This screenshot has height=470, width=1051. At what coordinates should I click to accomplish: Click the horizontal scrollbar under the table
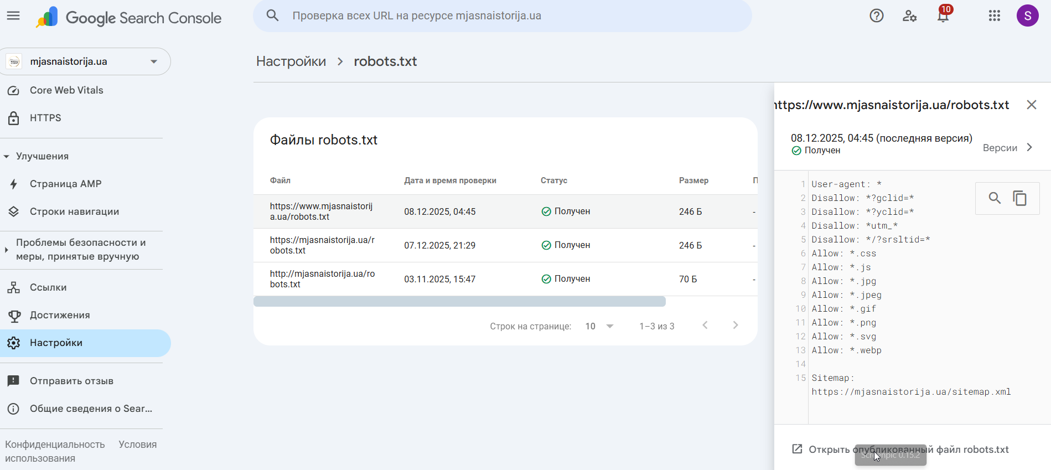(x=459, y=301)
